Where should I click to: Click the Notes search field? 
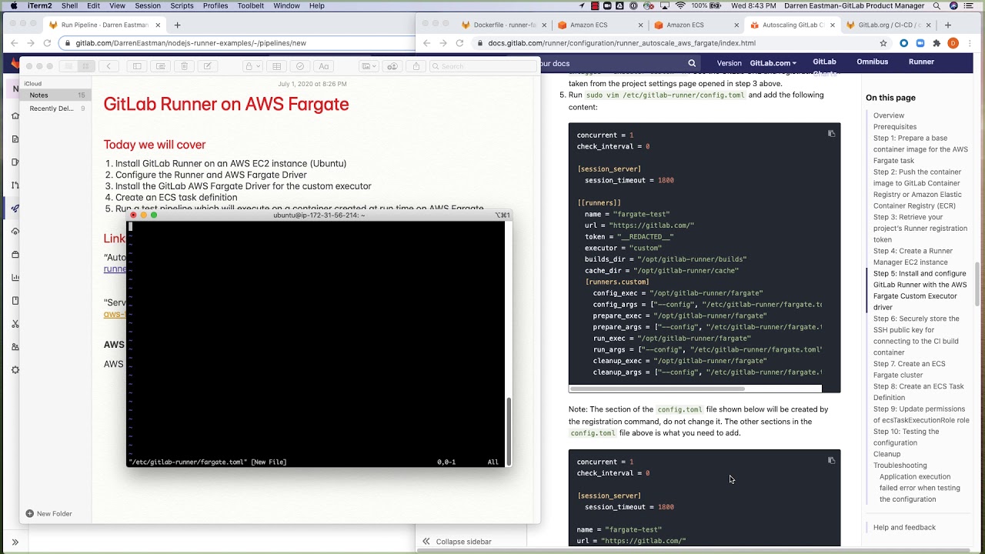pyautogui.click(x=482, y=66)
